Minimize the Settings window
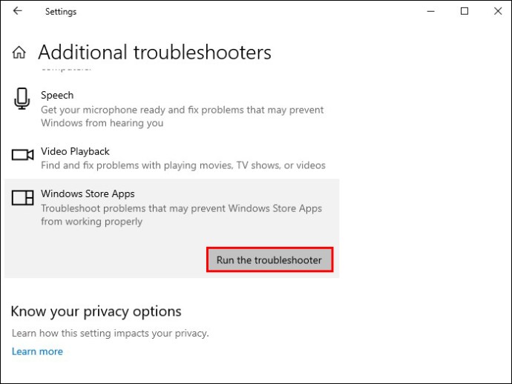512x384 pixels. 430,11
